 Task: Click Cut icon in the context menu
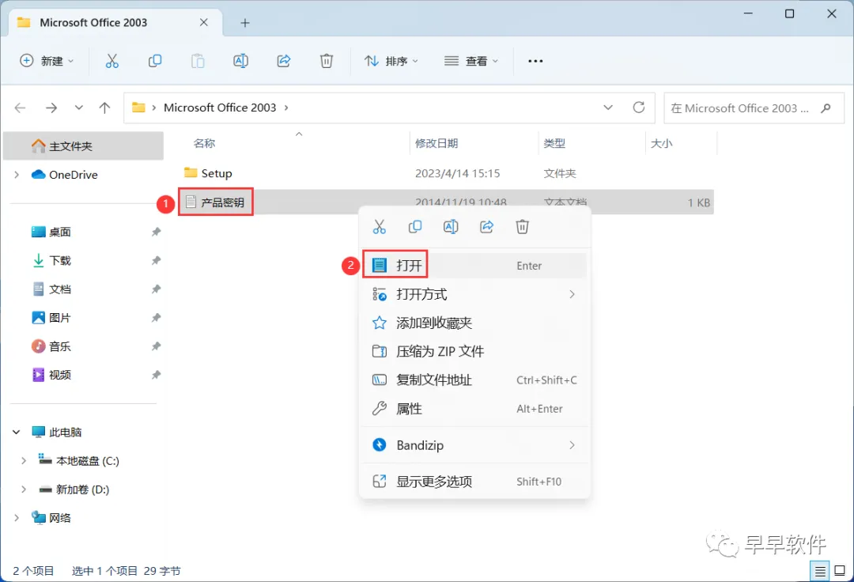[x=379, y=227]
